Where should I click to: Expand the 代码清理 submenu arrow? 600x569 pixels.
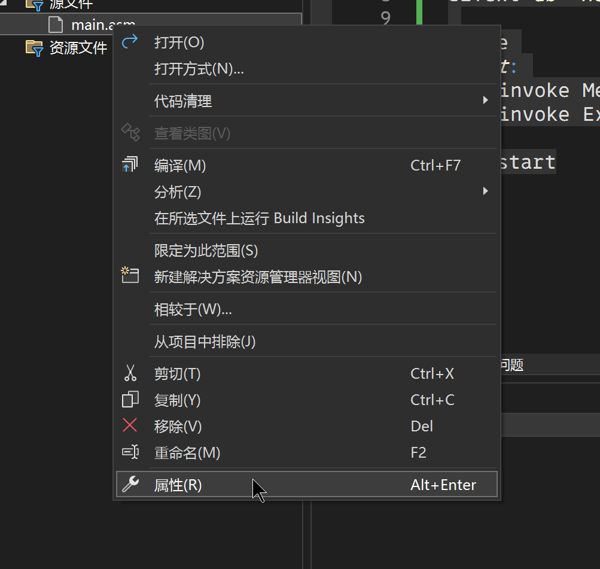click(x=486, y=101)
